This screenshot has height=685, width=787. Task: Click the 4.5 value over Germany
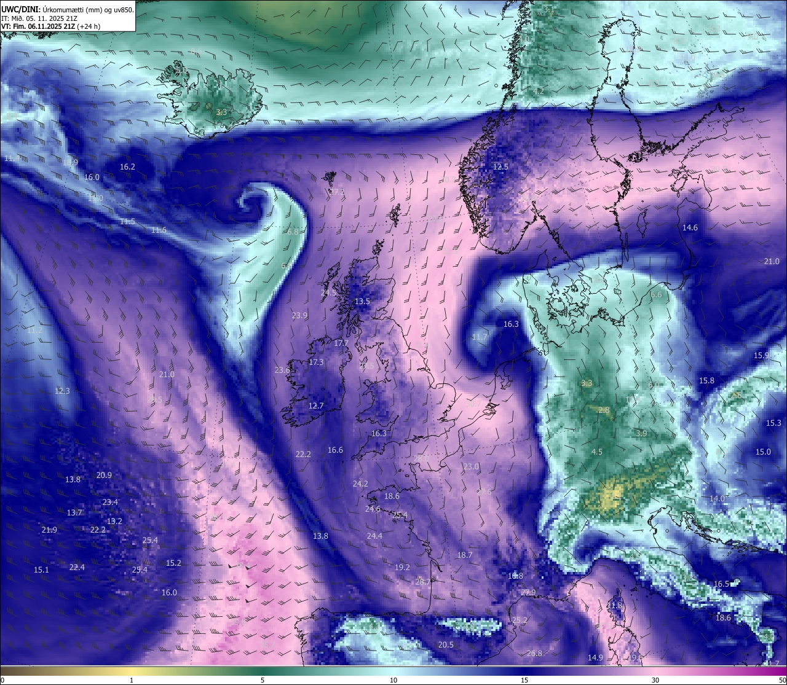596,452
